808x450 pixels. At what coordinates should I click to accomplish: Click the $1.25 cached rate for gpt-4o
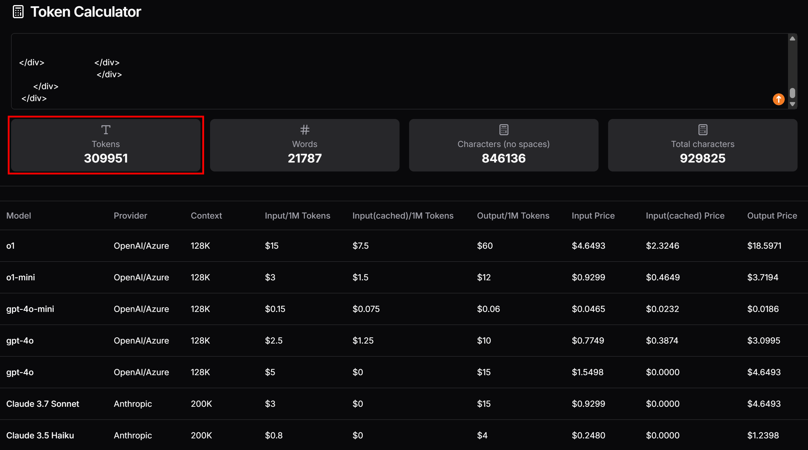pyautogui.click(x=363, y=341)
